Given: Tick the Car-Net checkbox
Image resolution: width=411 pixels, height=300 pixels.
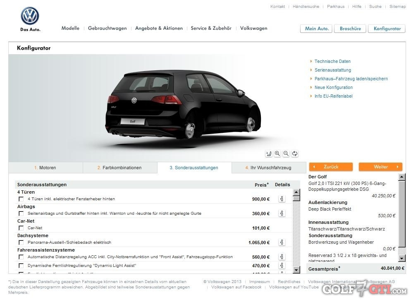Looking at the screenshot, I should pos(21,228).
